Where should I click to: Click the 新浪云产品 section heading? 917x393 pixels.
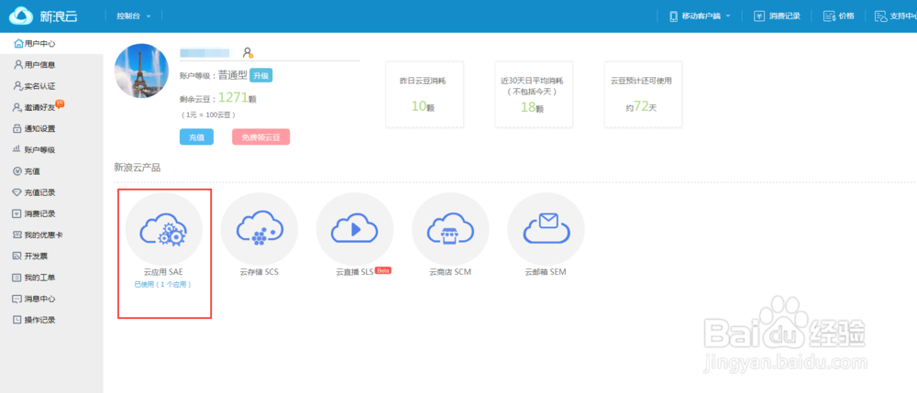pos(138,168)
